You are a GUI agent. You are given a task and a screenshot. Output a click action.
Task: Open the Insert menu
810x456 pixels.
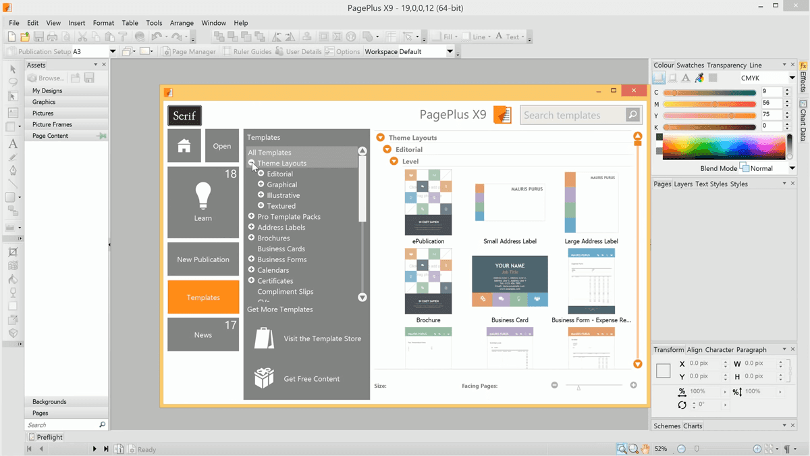coord(76,23)
